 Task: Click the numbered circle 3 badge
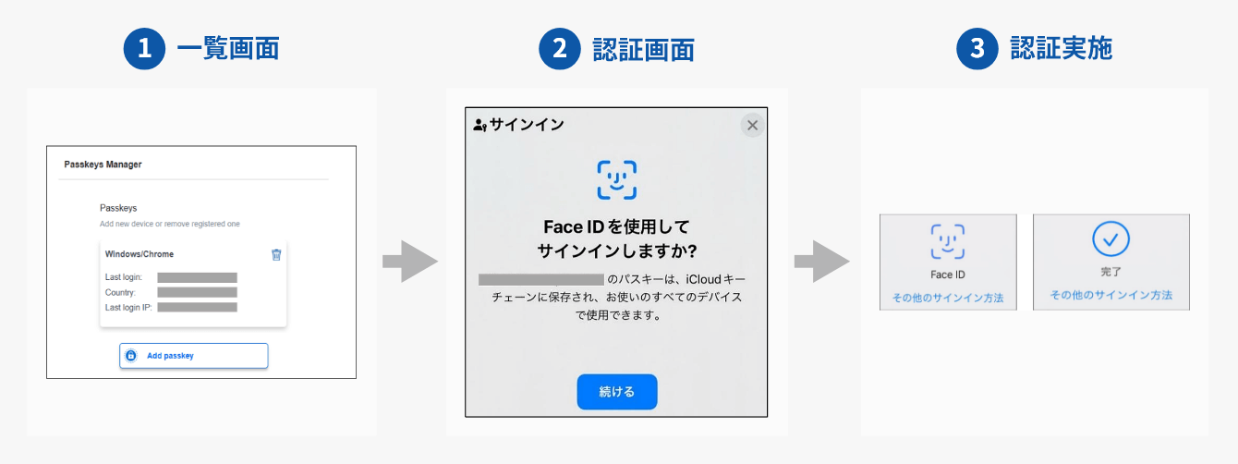click(x=977, y=49)
